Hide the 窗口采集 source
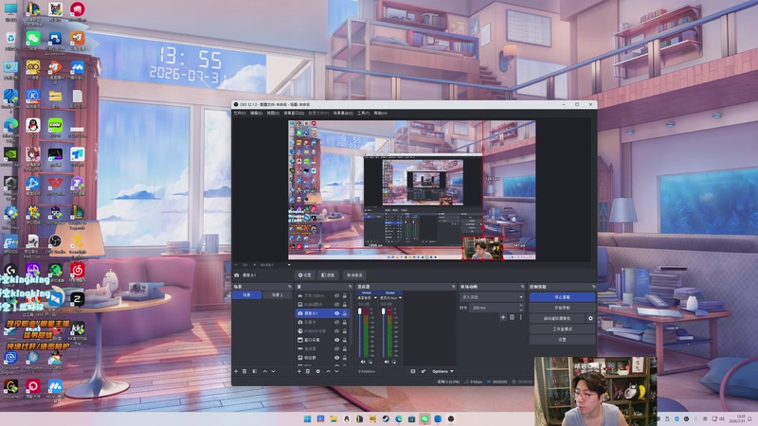 pos(337,340)
